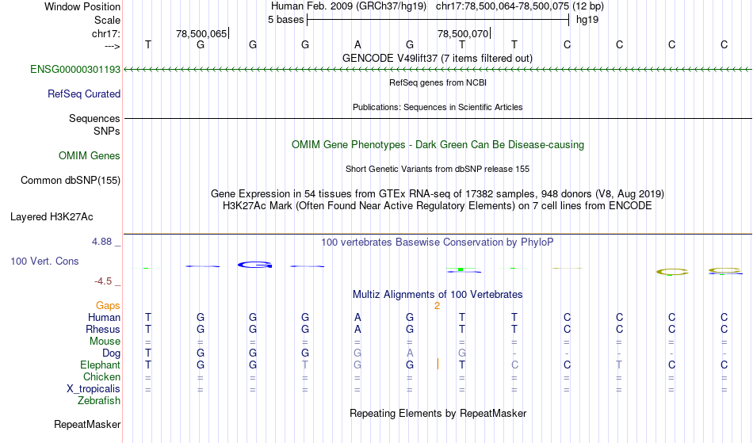753x443 pixels.
Task: Click the -4.5 PhyloP lower limit value
Action: tap(103, 281)
